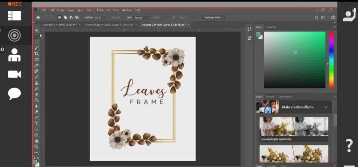The width and height of the screenshot is (358, 167).
Task: Click the Select and Mask button
Action: coord(214,17)
